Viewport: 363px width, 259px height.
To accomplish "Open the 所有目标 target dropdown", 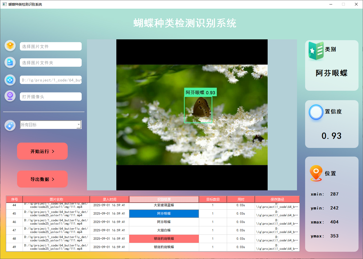I will tap(51, 125).
